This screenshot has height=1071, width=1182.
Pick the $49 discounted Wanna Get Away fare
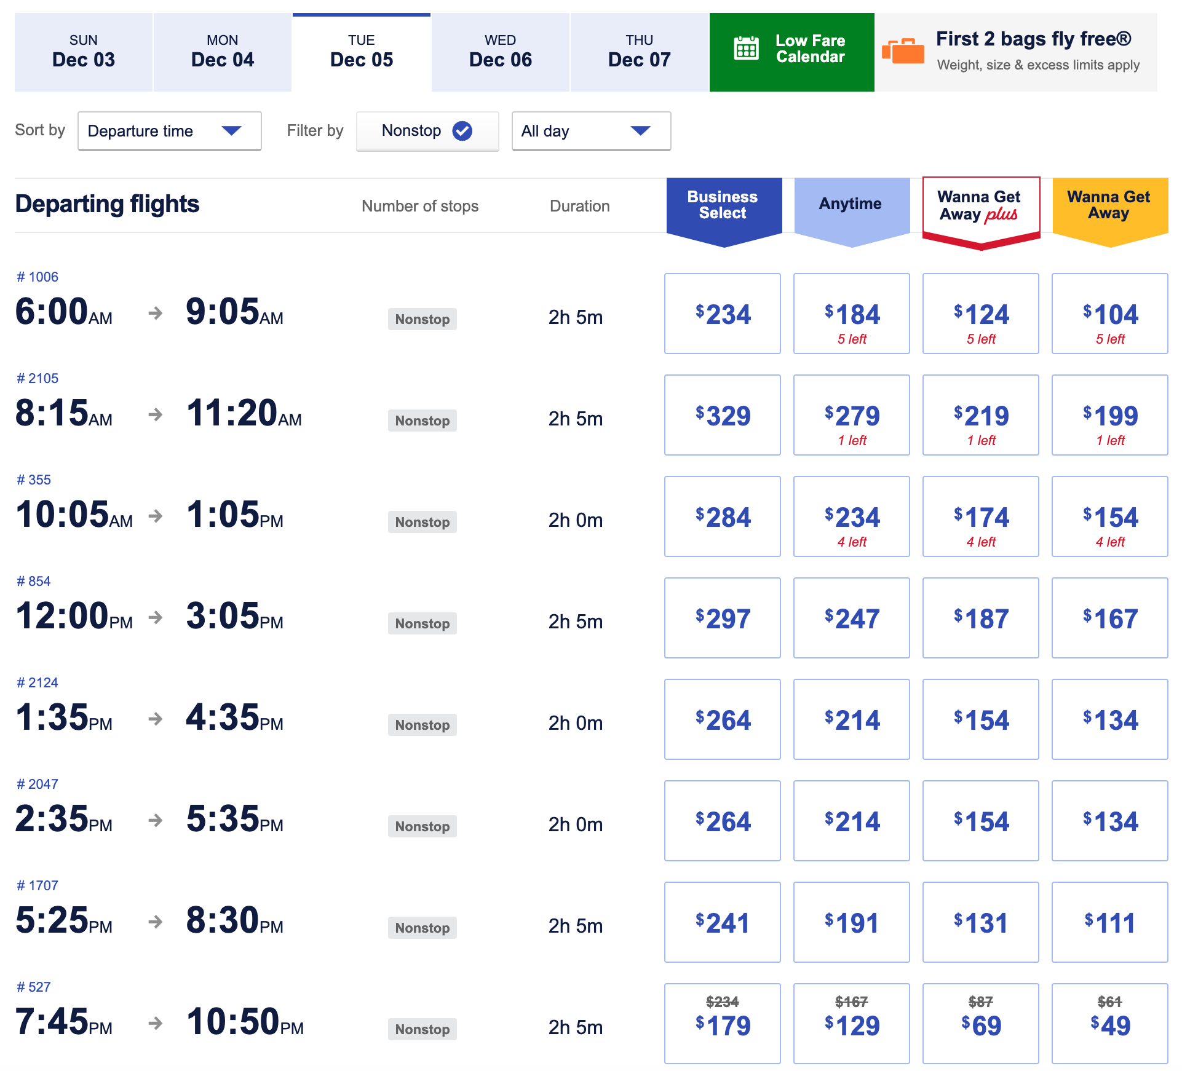1109,1023
